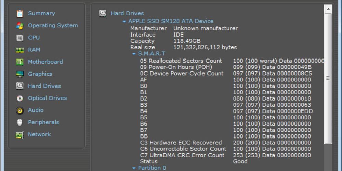Click the Network card icon
342x171 pixels.
[x=19, y=134]
